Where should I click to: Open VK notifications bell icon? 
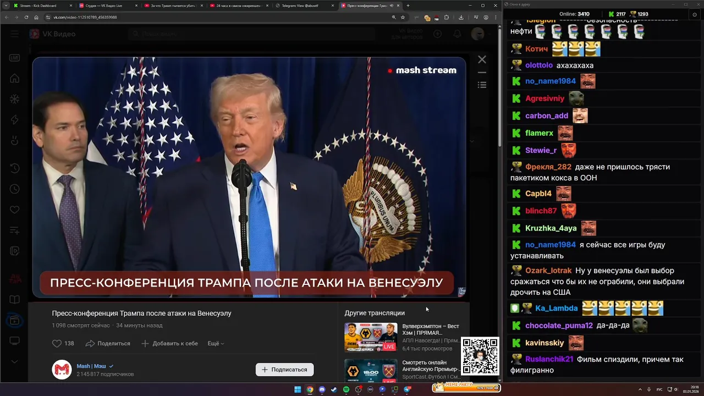click(457, 34)
